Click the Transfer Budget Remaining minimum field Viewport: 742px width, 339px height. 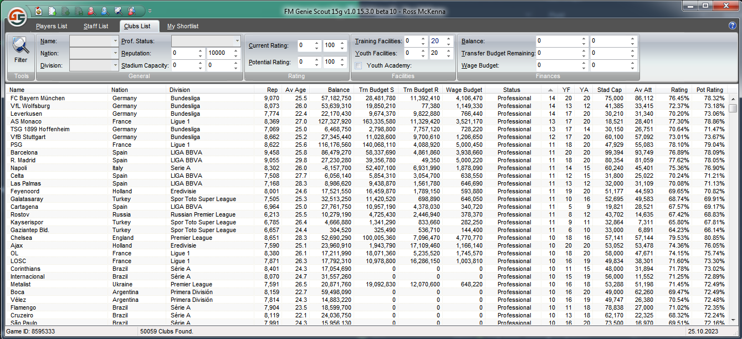561,53
